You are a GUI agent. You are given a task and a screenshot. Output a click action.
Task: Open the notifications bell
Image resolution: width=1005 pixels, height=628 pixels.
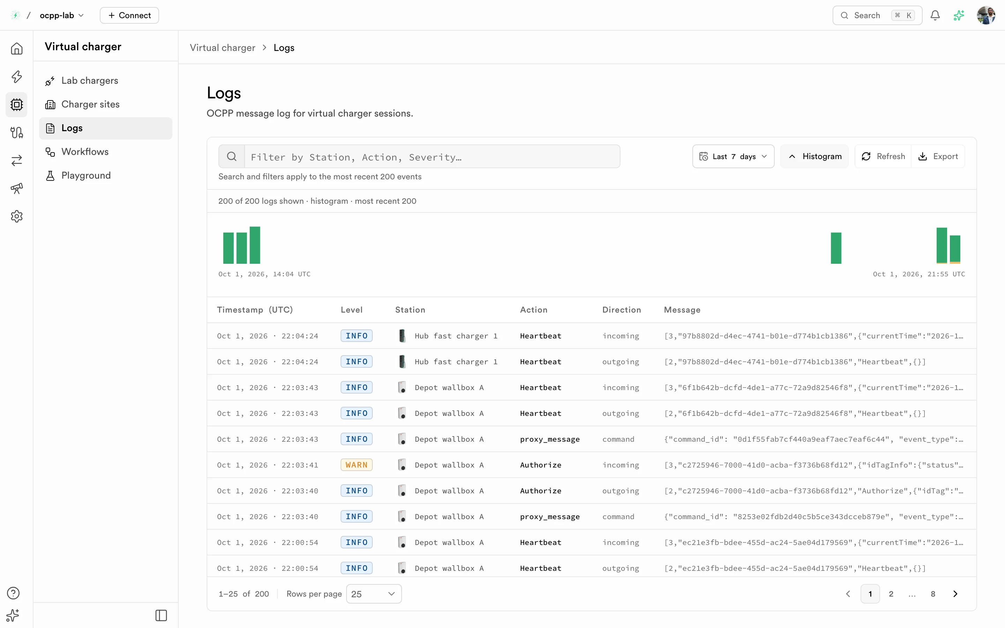[935, 15]
